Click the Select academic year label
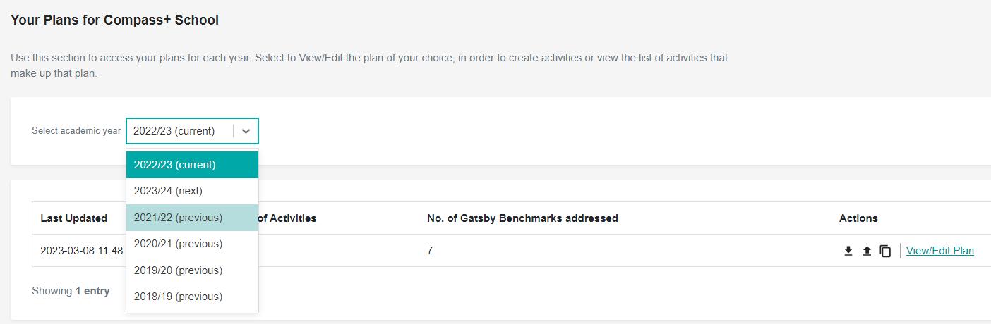 tap(76, 131)
